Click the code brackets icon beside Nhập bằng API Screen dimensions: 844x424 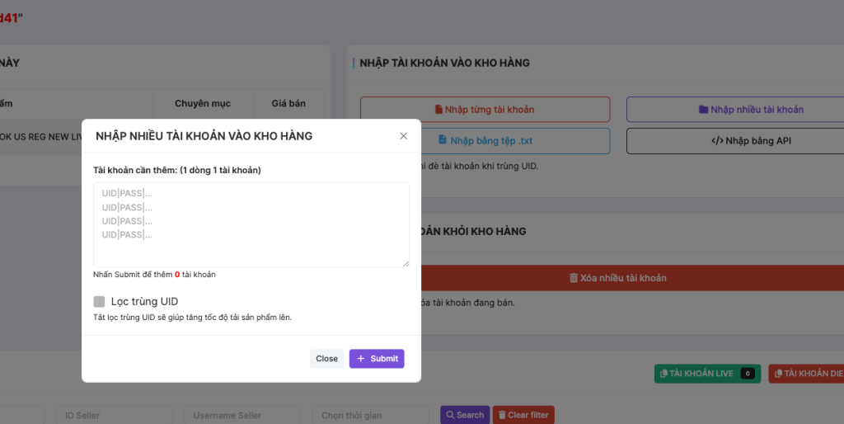coord(717,141)
